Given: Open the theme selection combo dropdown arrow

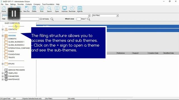Looking at the screenshot, I should [x=89, y=16].
